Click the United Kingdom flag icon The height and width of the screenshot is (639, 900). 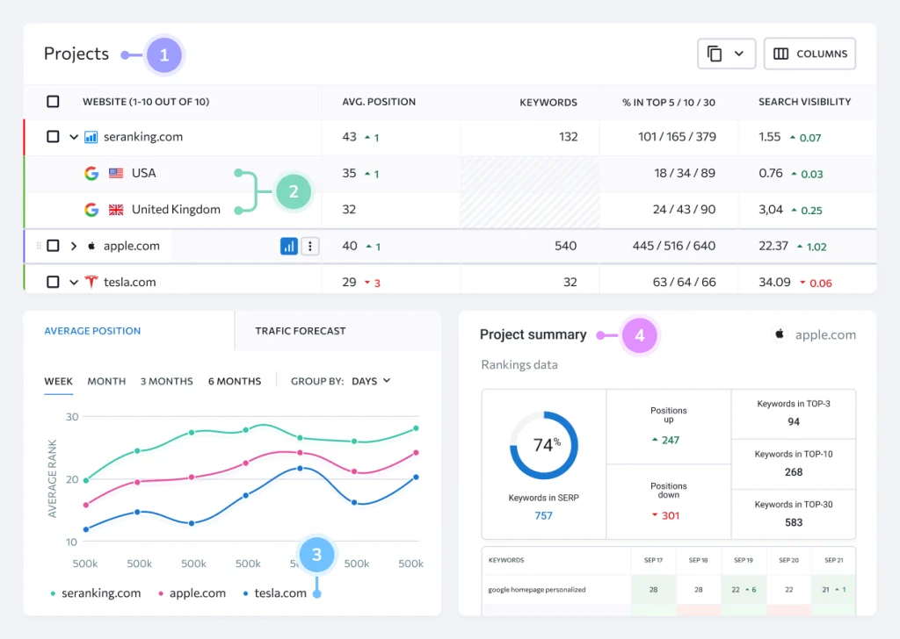(116, 210)
